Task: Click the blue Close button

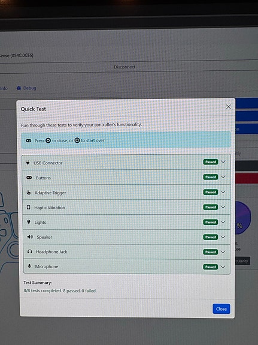Action: coord(221,309)
